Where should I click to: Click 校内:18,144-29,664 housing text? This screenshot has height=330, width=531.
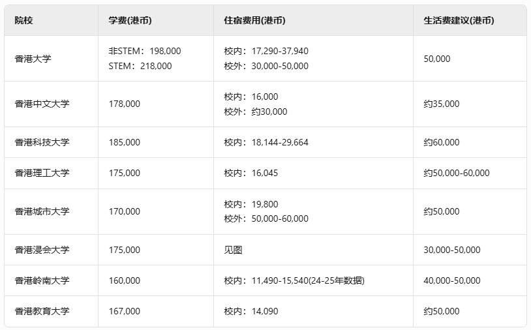[x=266, y=142]
